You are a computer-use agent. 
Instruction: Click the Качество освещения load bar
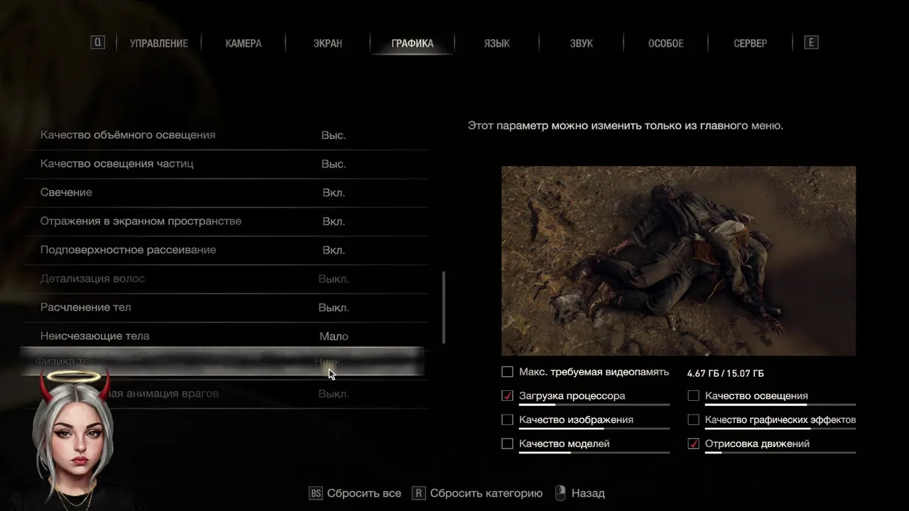tap(780, 405)
